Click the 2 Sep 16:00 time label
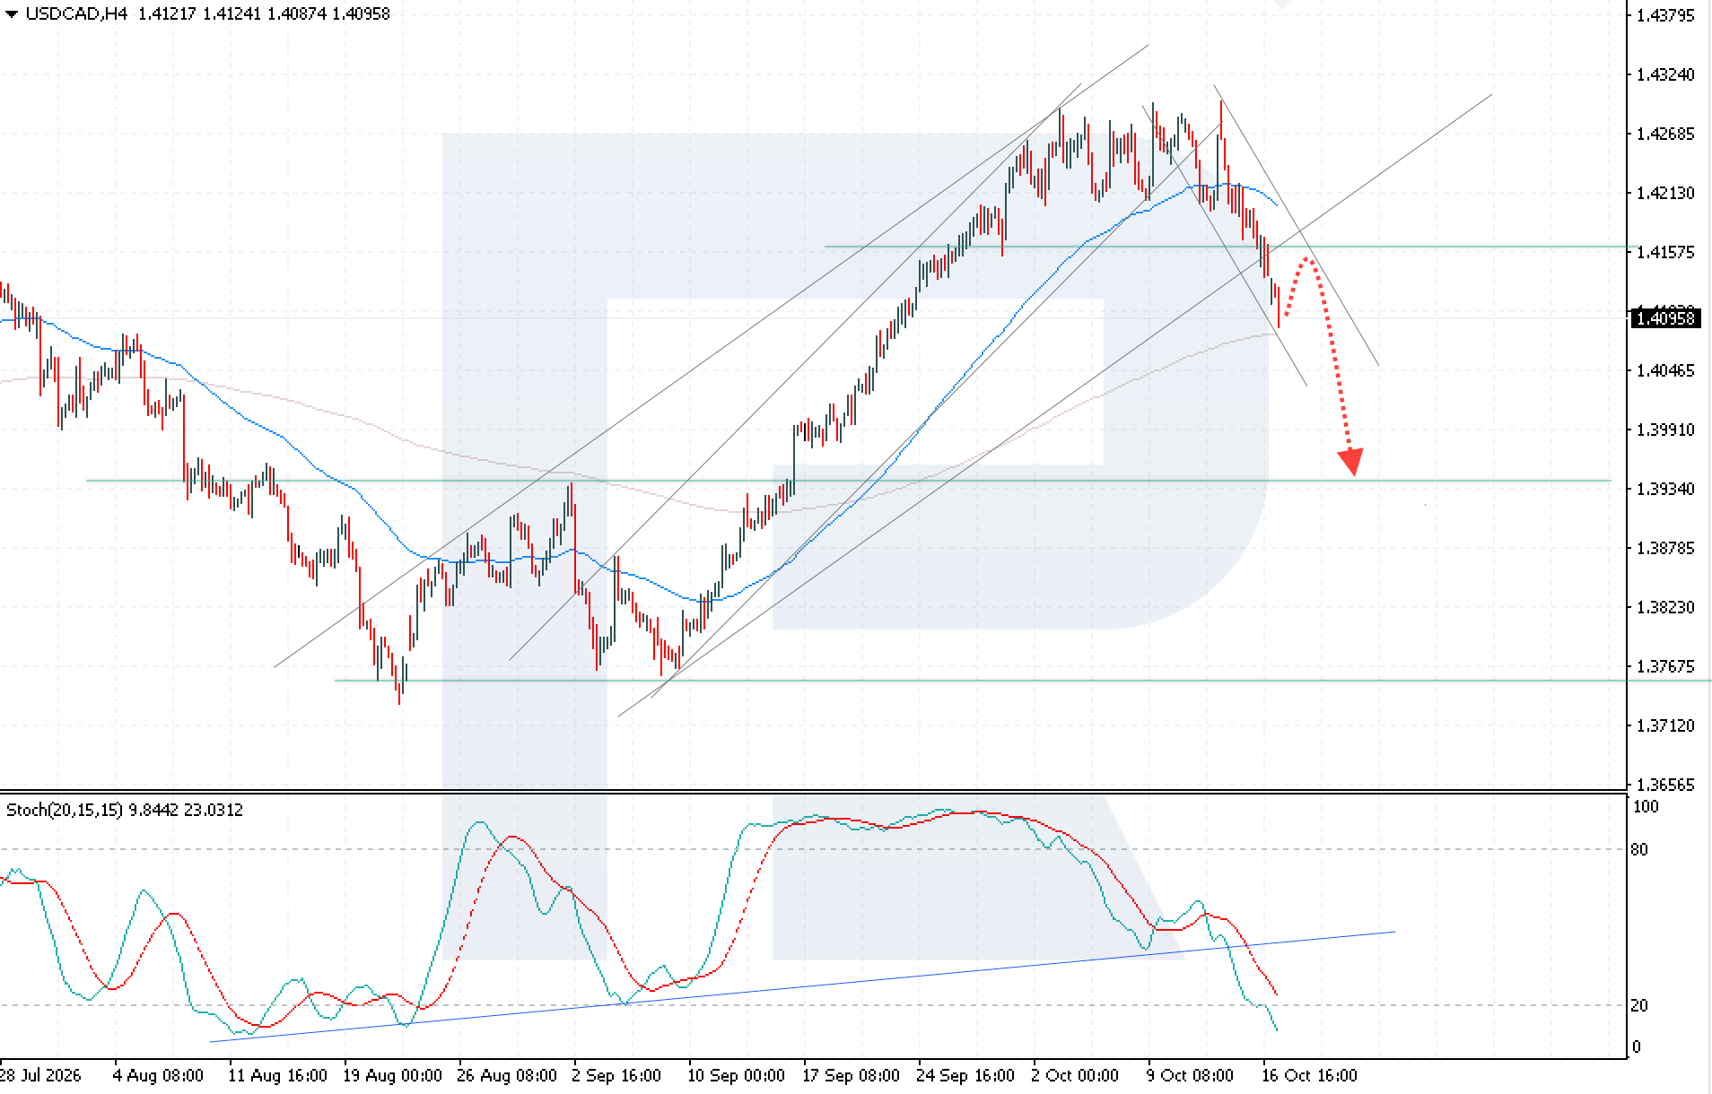The height and width of the screenshot is (1094, 1712). [x=616, y=1075]
